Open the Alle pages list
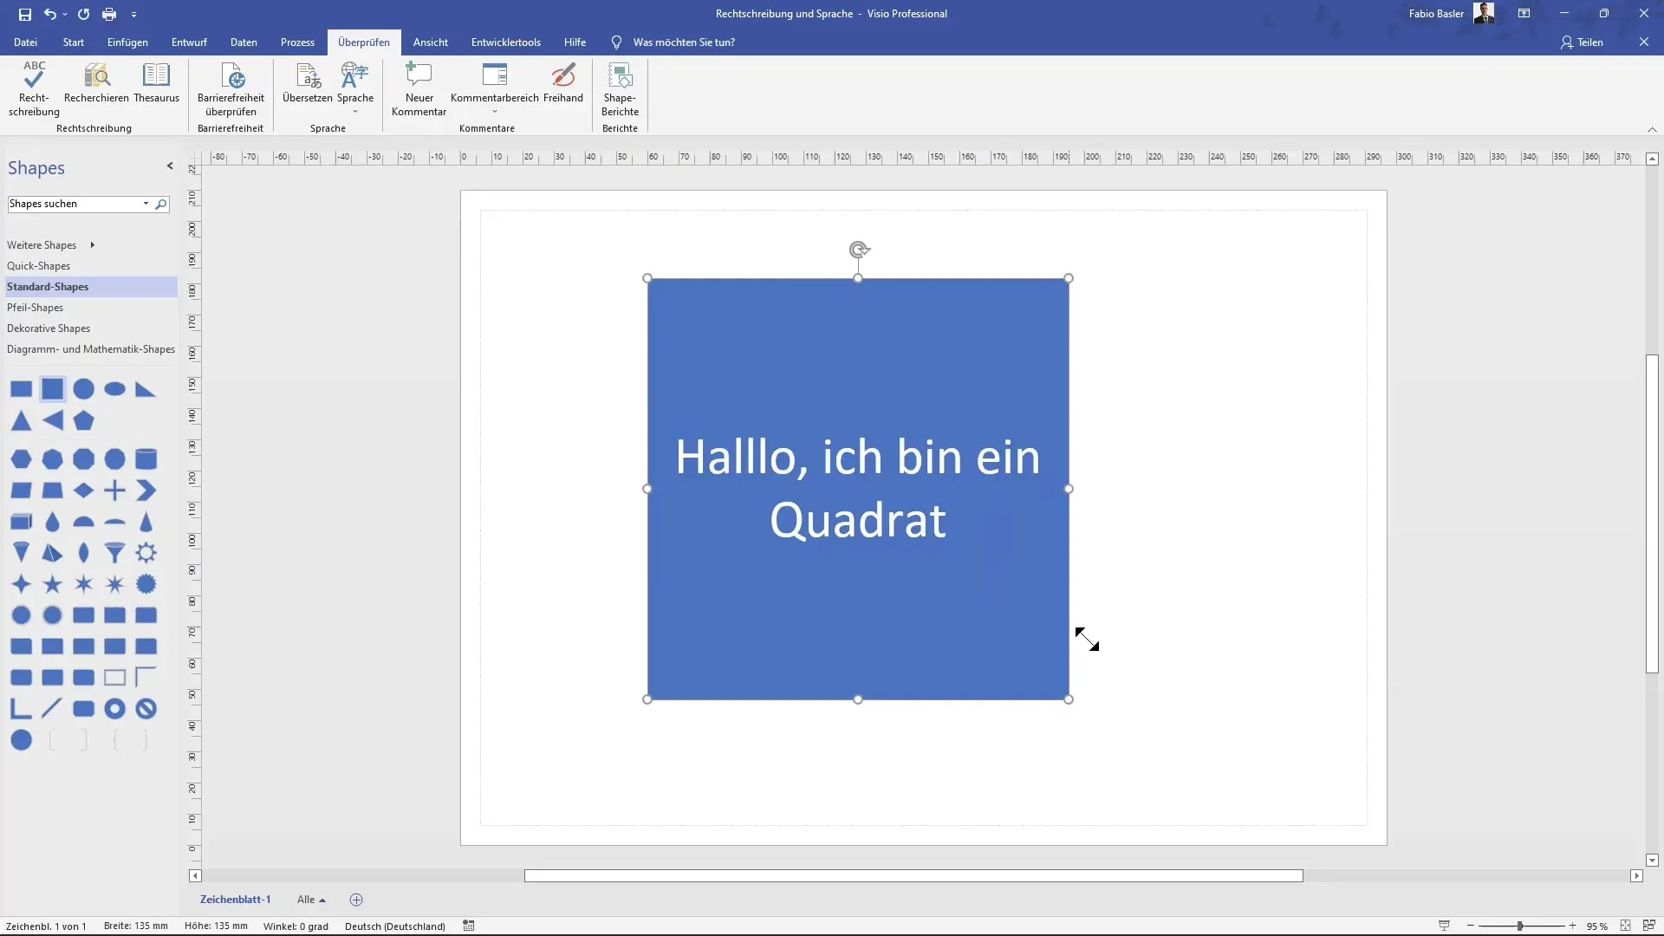The height and width of the screenshot is (936, 1664). pyautogui.click(x=311, y=900)
